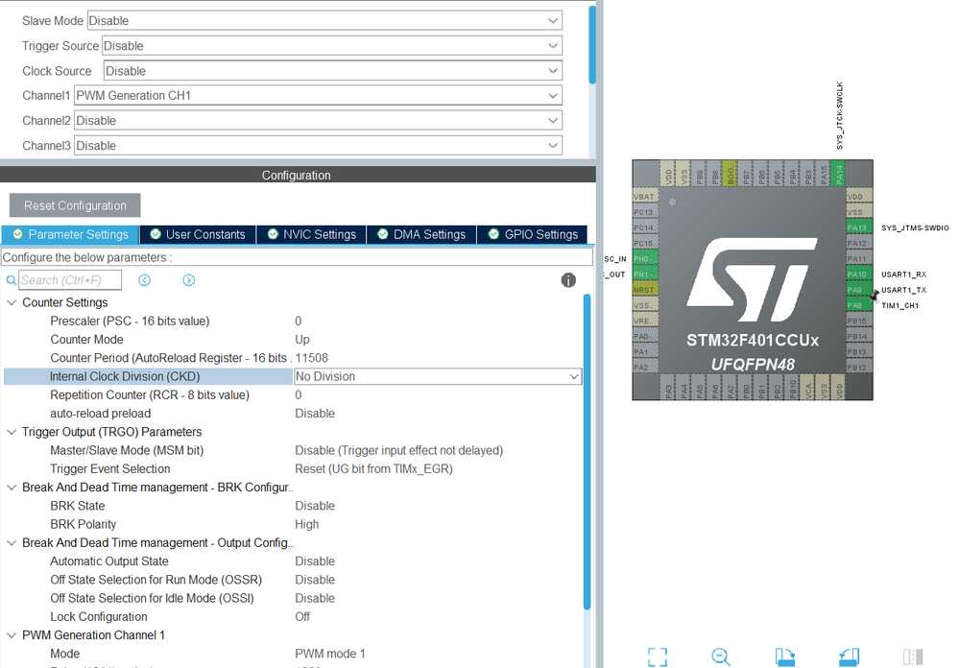Click USART1_TX pin label
The height and width of the screenshot is (668, 959).
(x=904, y=290)
